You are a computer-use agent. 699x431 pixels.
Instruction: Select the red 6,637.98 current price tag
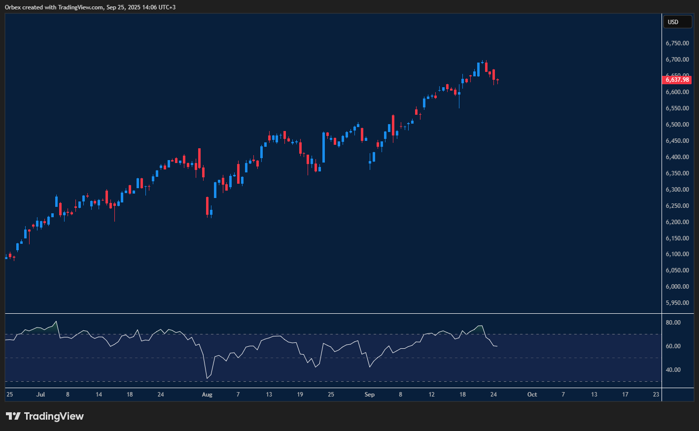tap(678, 80)
